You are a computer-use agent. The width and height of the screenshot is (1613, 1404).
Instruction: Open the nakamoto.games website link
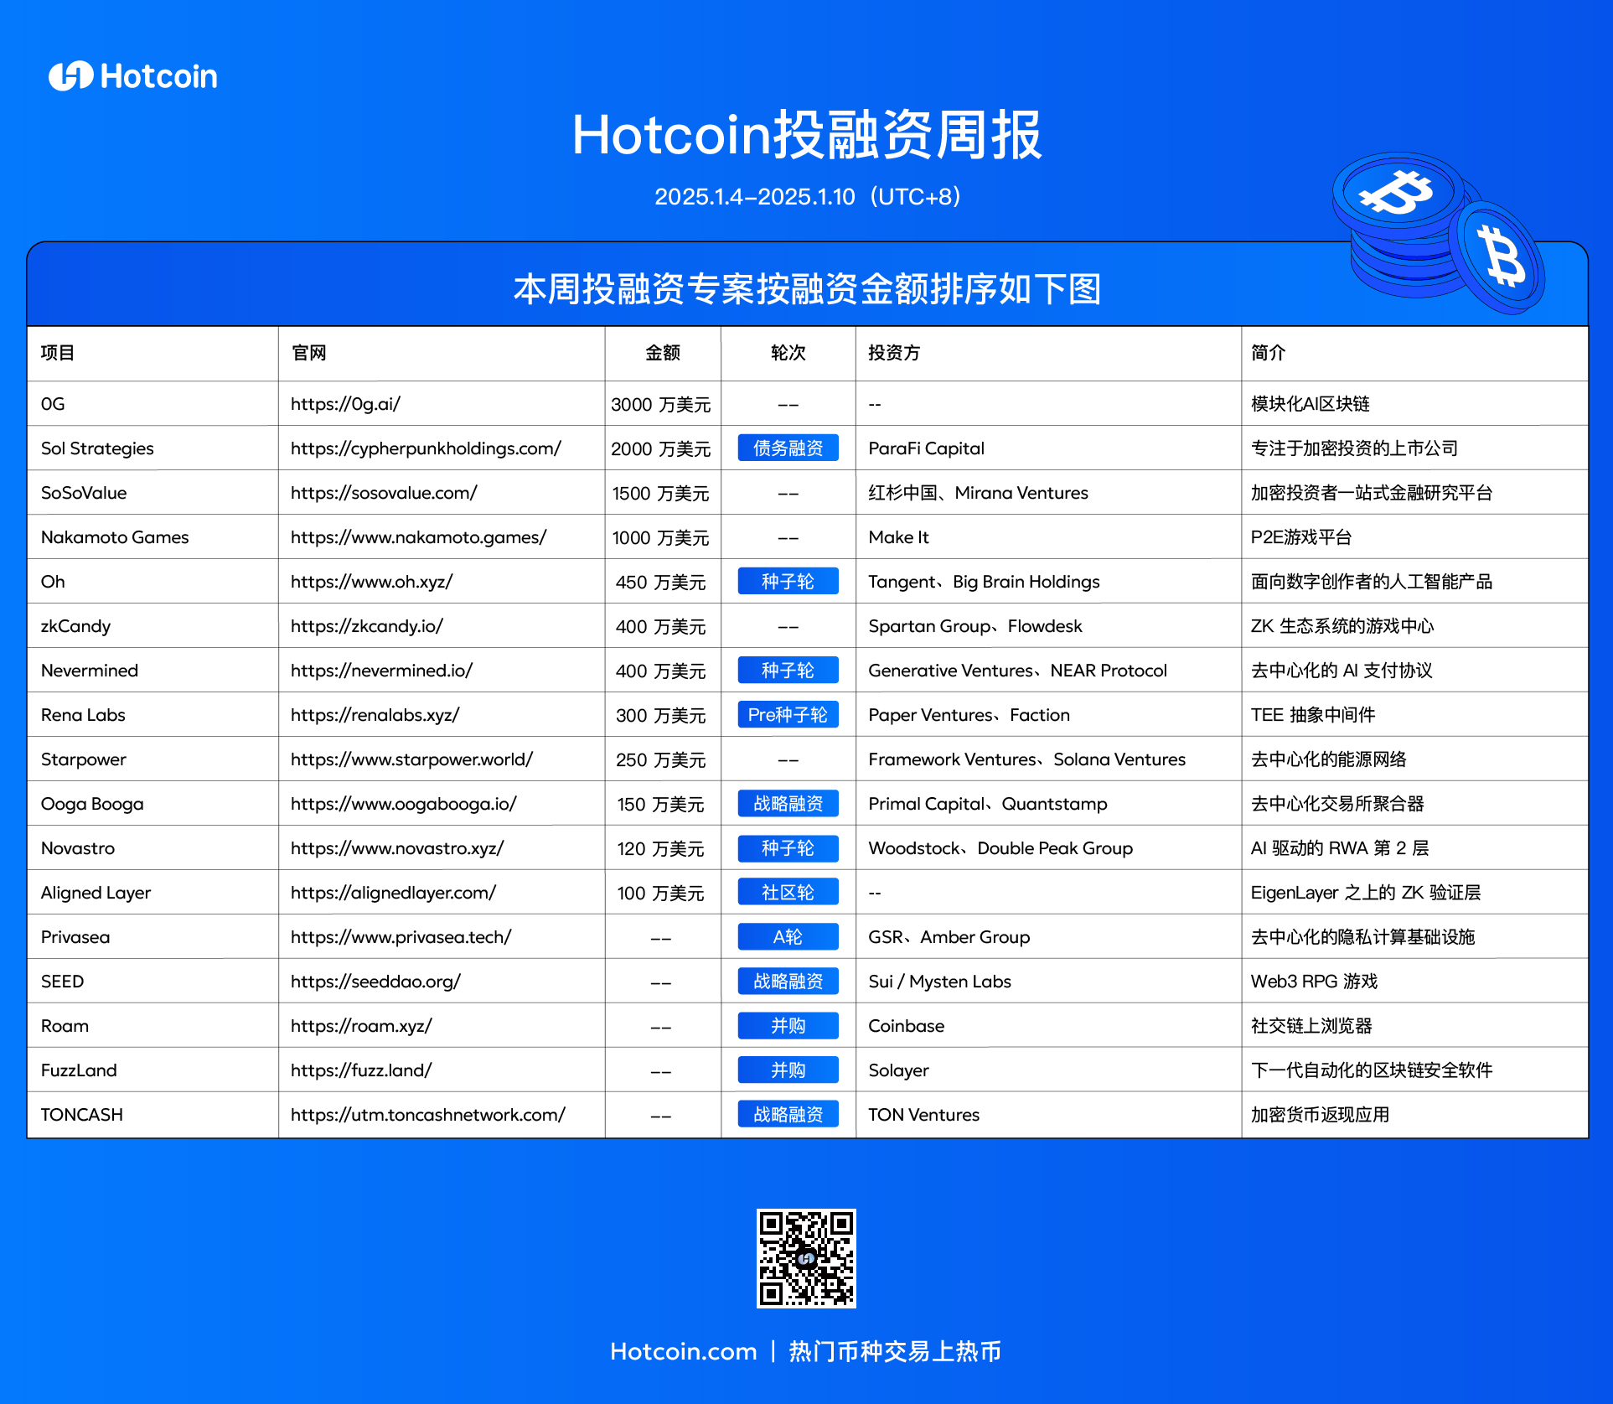tap(418, 537)
